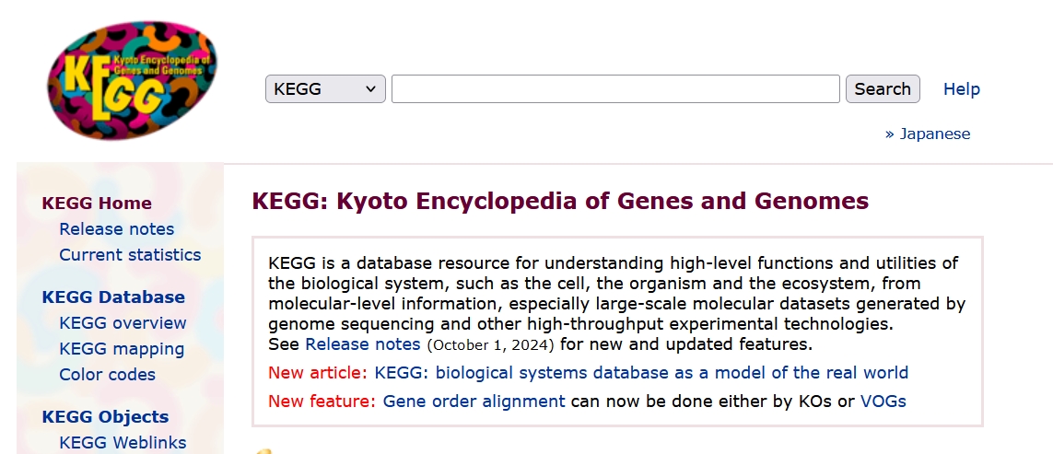View Current statistics sidebar link

[x=130, y=255]
